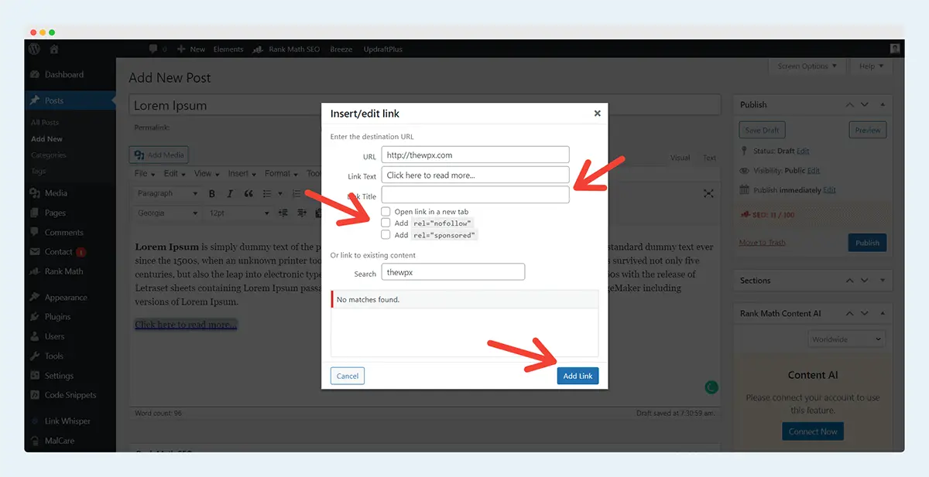Click Edit link next to Visibility Public
The width and height of the screenshot is (929, 477).
click(x=814, y=170)
